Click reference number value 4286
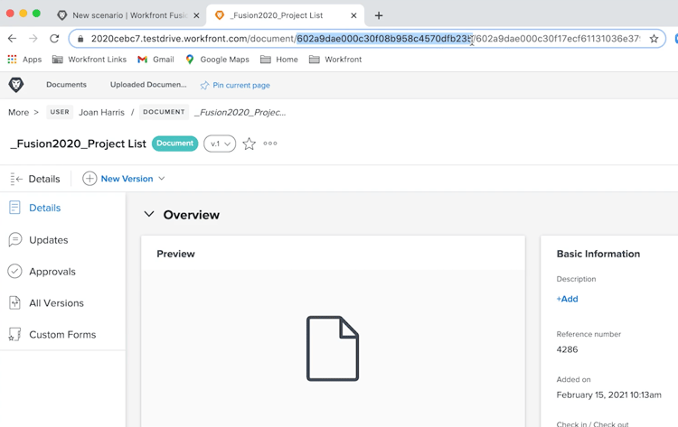This screenshot has height=427, width=678. (567, 349)
